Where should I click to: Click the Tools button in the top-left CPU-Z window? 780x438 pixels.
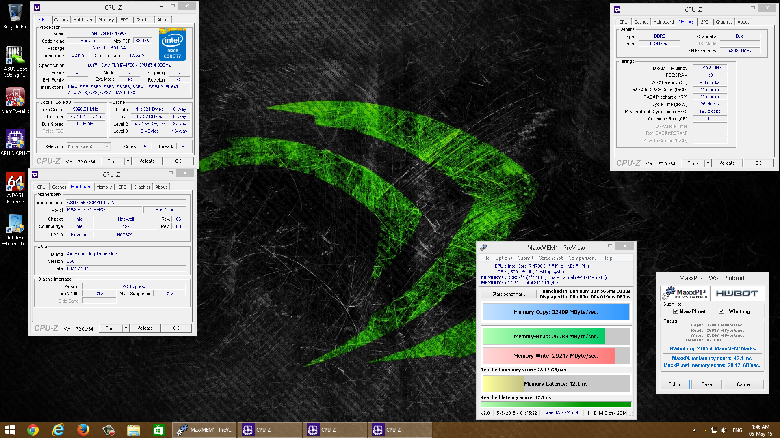point(113,161)
